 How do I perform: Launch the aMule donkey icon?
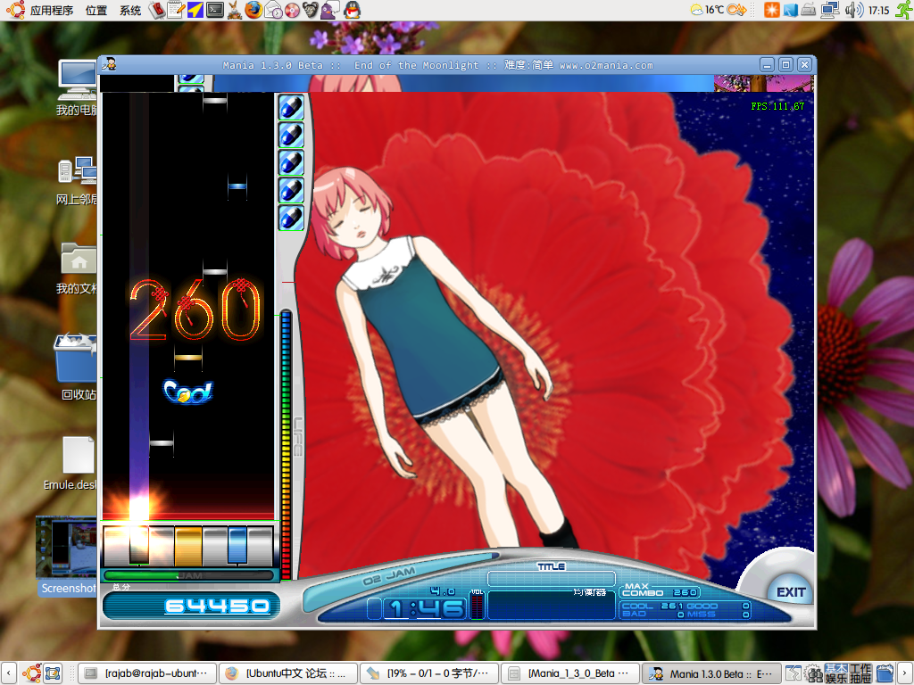tap(235, 10)
